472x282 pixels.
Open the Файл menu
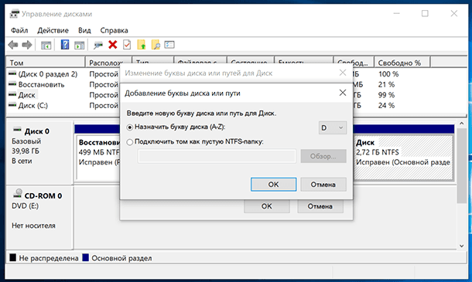(19, 30)
